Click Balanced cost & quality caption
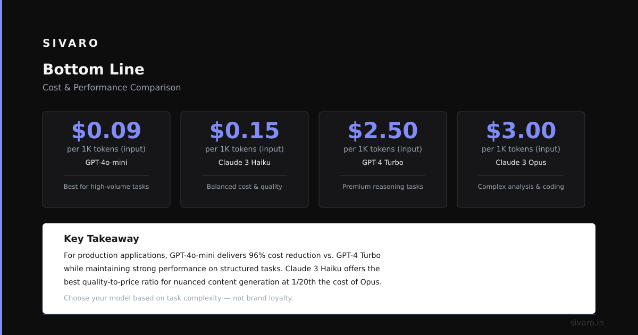638x335 pixels. 245,187
